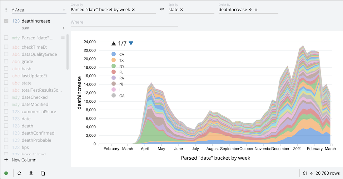This screenshot has height=179, width=343.
Task: Click the 2021 x-axis tick label
Action: (297, 149)
